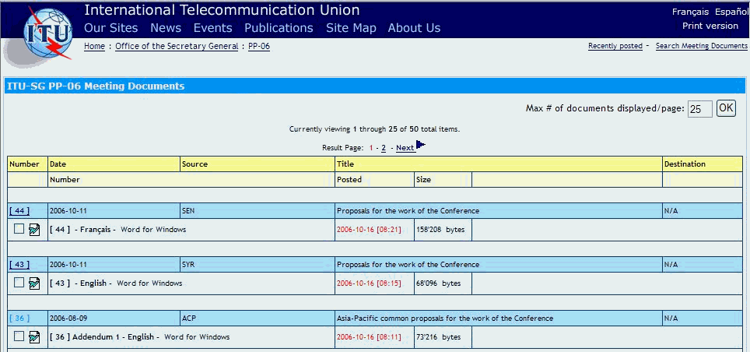Open the Our Sites menu
This screenshot has width=750, height=352.
pyautogui.click(x=111, y=28)
